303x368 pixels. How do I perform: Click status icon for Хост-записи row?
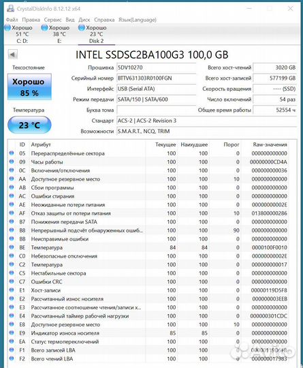12,290
